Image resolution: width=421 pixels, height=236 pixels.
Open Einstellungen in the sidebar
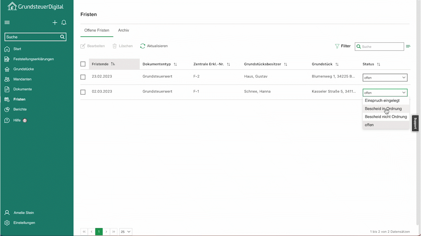coord(24,223)
